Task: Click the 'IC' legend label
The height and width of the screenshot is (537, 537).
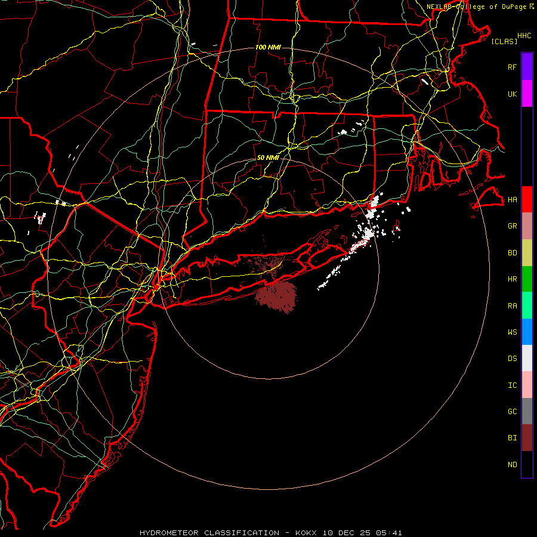Action: pos(512,385)
